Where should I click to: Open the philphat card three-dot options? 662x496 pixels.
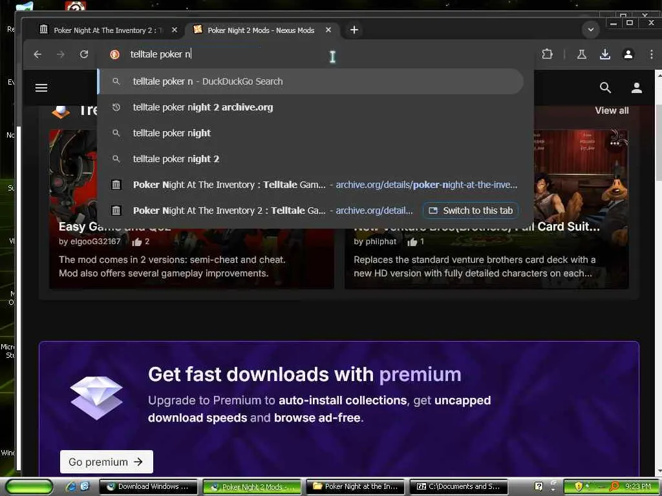coord(615,143)
